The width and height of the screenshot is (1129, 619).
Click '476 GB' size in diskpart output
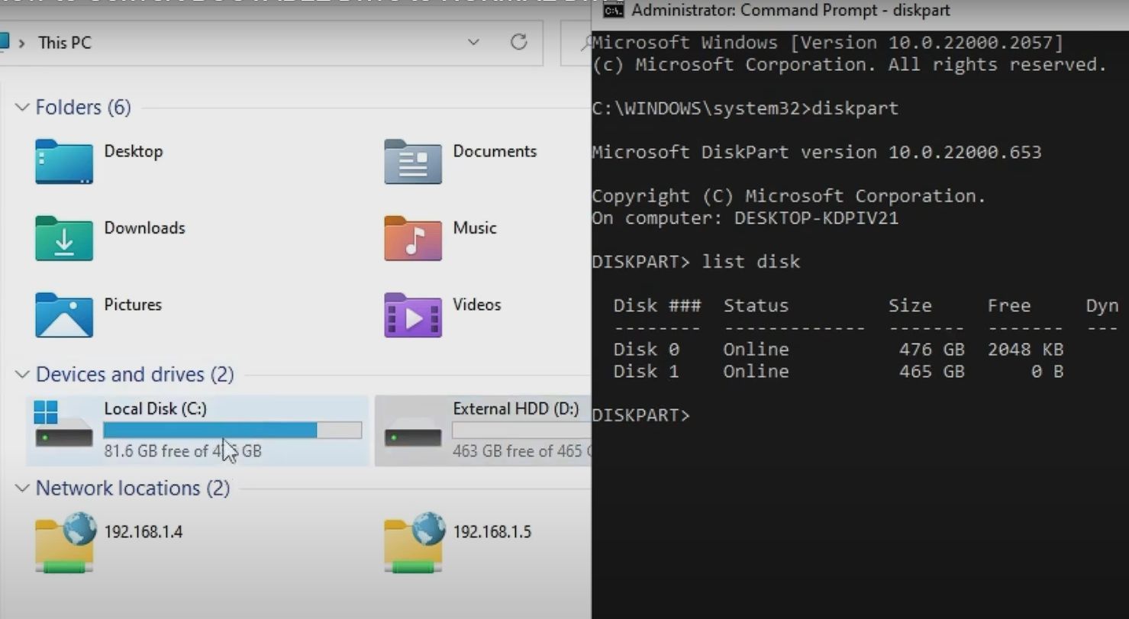932,350
